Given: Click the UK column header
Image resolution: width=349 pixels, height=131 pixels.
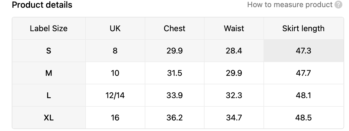Looking at the screenshot, I should (115, 28).
